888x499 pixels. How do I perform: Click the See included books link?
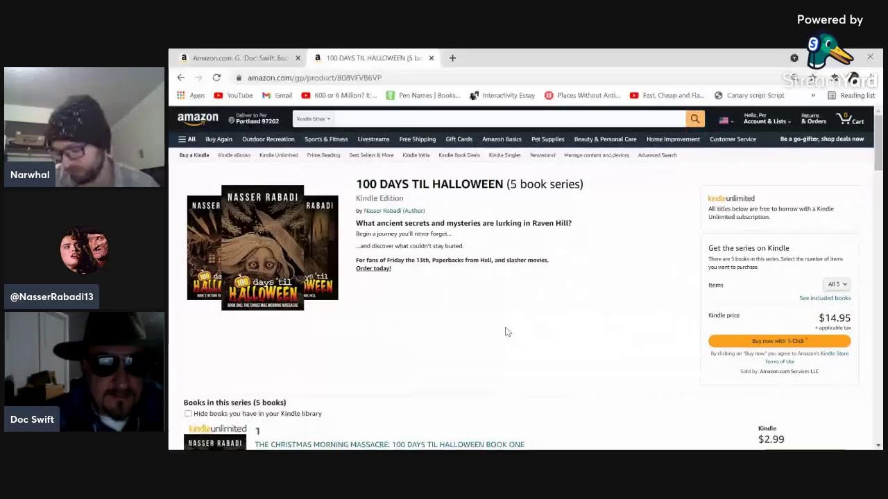pos(825,298)
